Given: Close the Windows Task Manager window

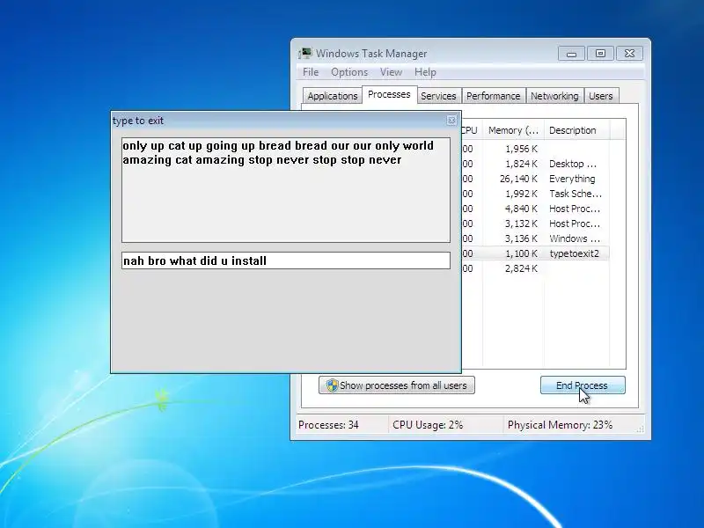Looking at the screenshot, I should click(629, 54).
